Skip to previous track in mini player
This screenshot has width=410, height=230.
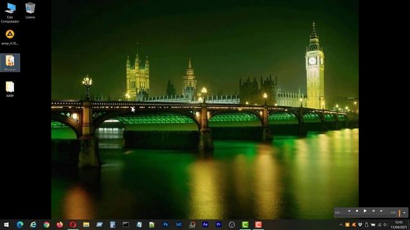[x=349, y=211]
